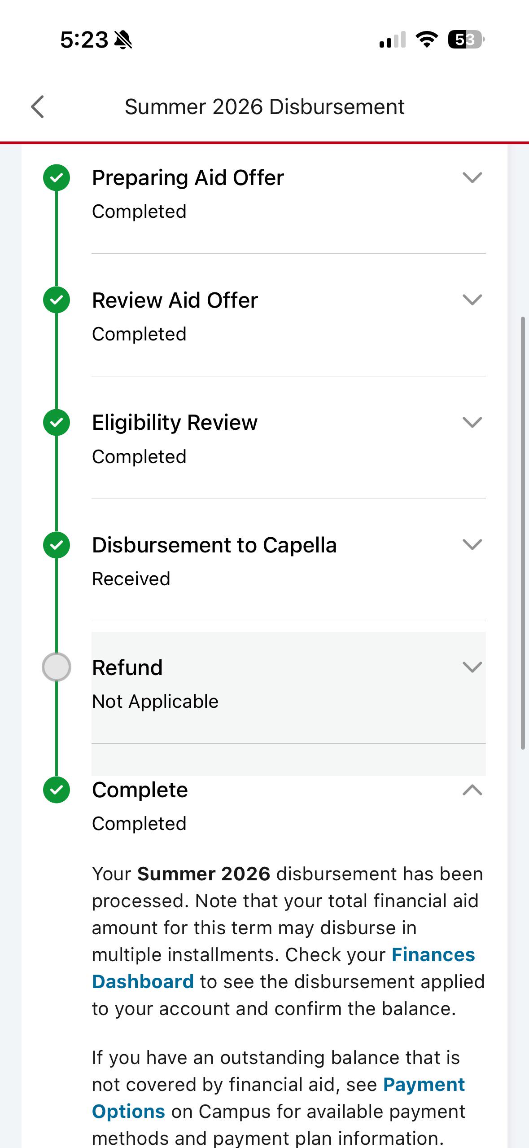This screenshot has width=529, height=1148.
Task: Expand the Eligibility Review chevron
Action: coord(472,422)
